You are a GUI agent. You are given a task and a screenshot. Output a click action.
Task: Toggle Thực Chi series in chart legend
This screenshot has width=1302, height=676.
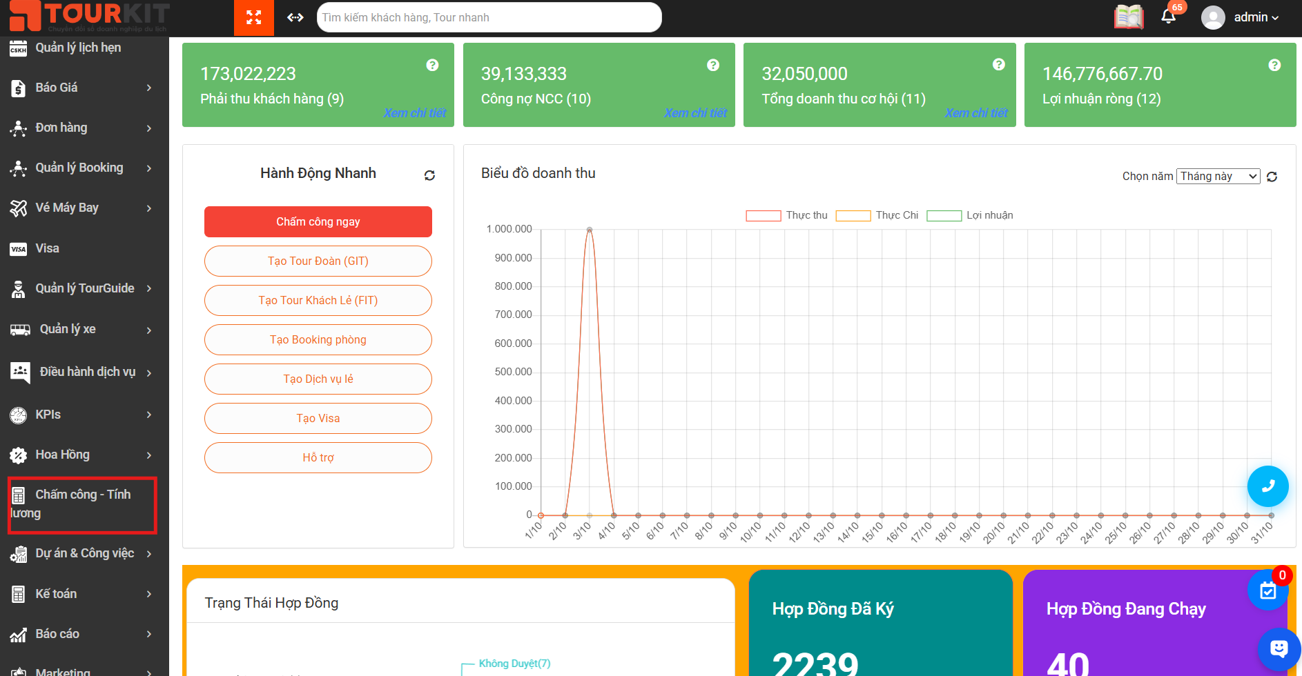click(877, 215)
